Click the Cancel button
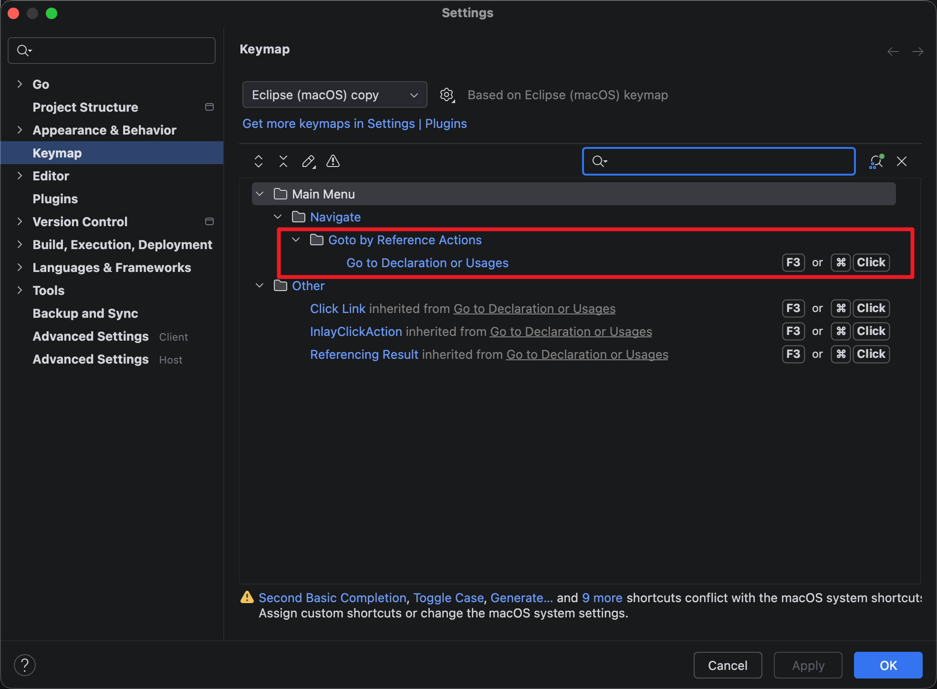The image size is (937, 689). (728, 665)
